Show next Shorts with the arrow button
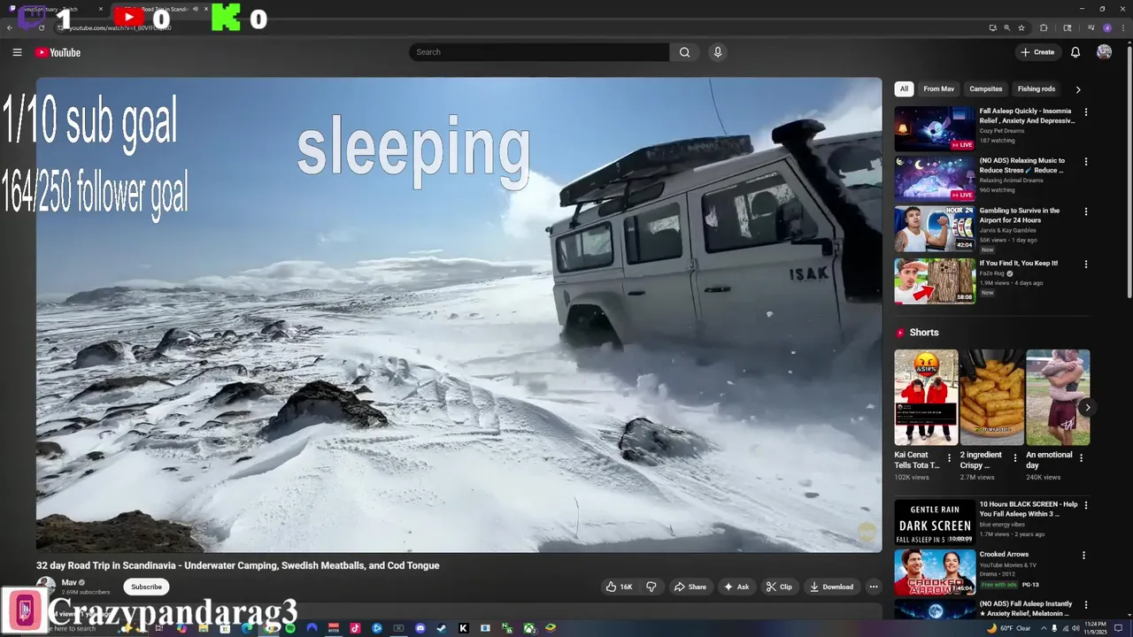The image size is (1133, 637). point(1087,407)
